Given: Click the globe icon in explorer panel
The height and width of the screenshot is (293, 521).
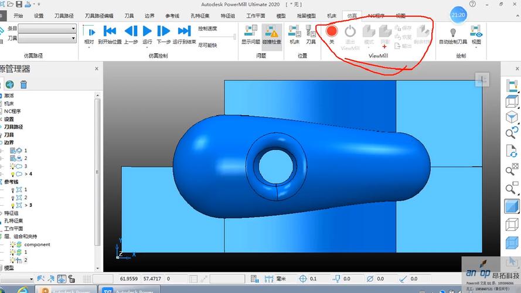Looking at the screenshot, I should pos(9,84).
